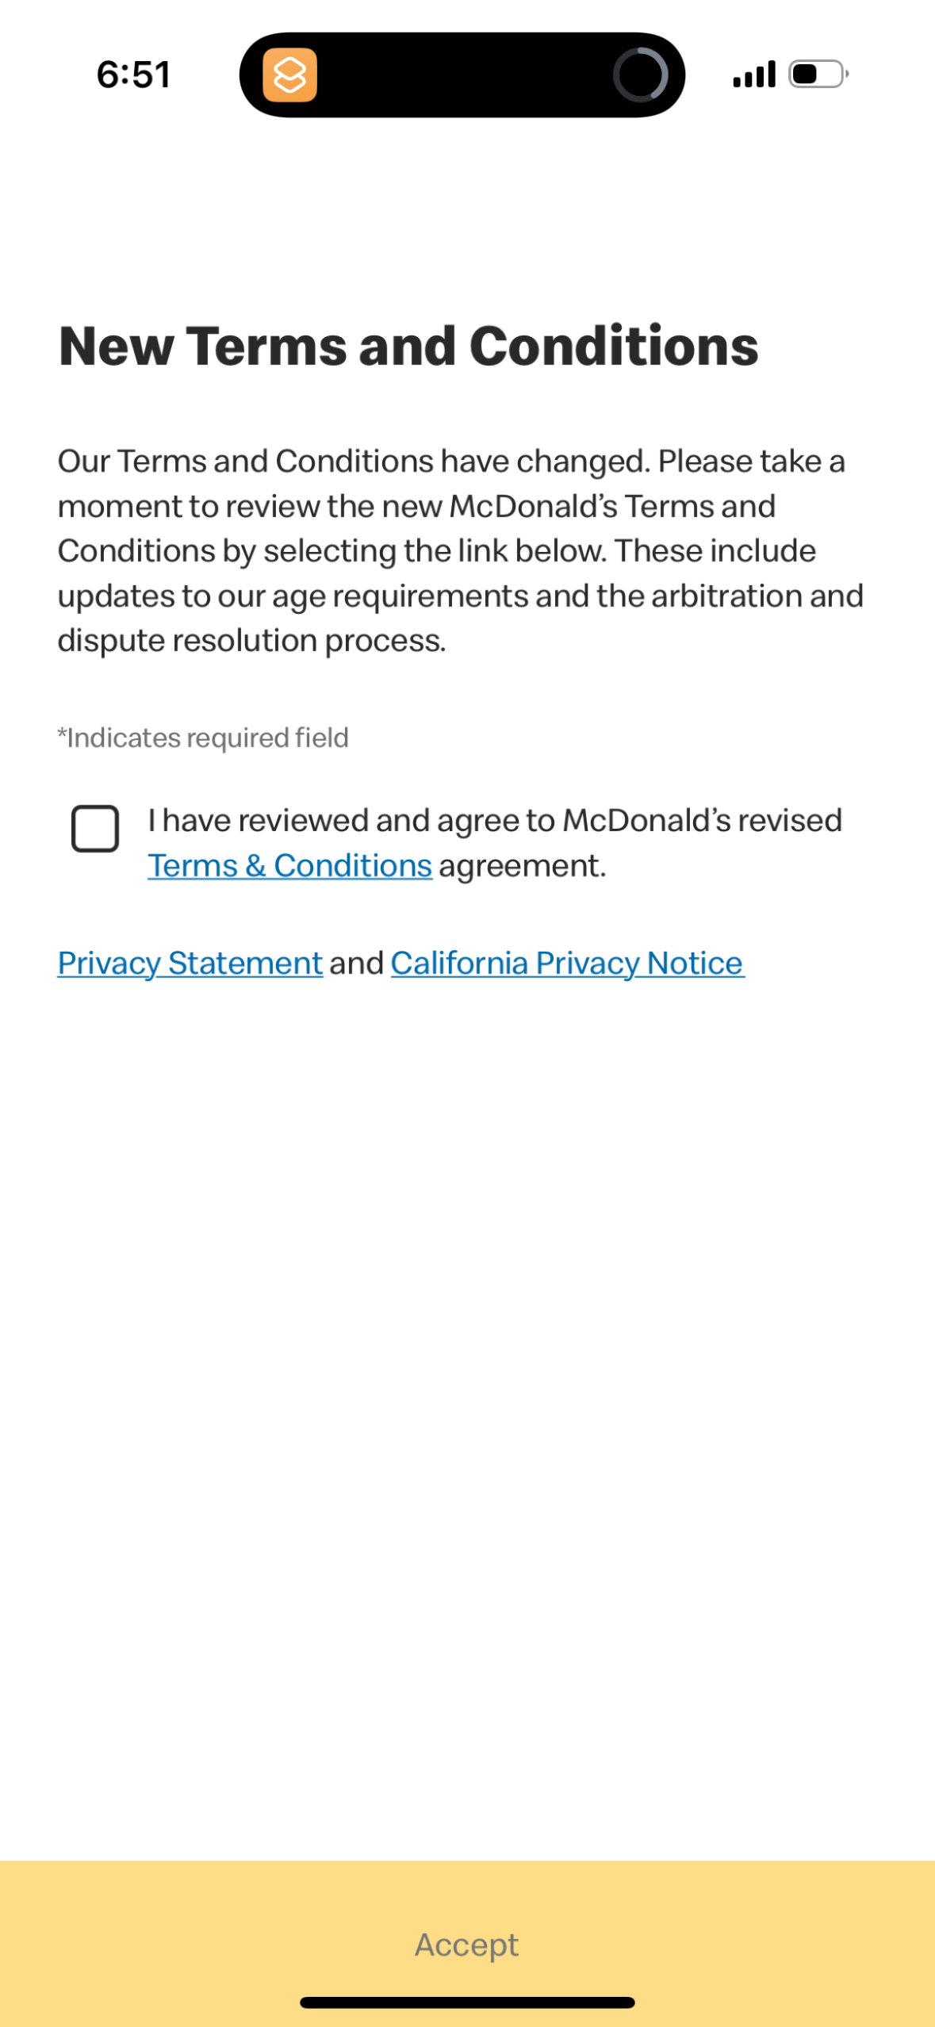The width and height of the screenshot is (935, 2027).
Task: Open the Privacy Statement link
Action: click(x=190, y=964)
